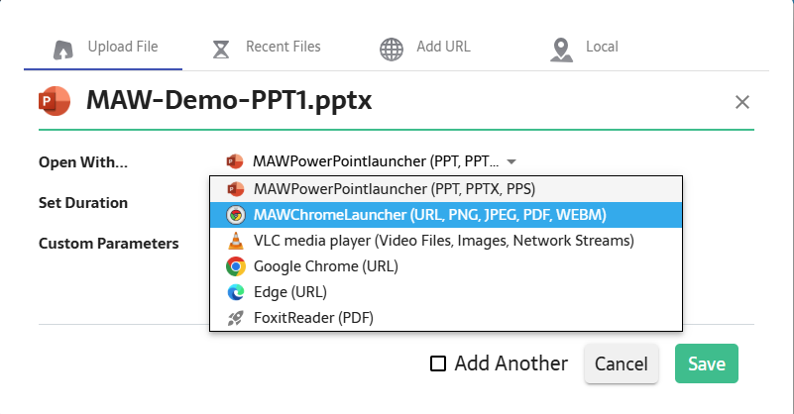794x414 pixels.
Task: Click the Edge browser icon in list
Action: [235, 292]
